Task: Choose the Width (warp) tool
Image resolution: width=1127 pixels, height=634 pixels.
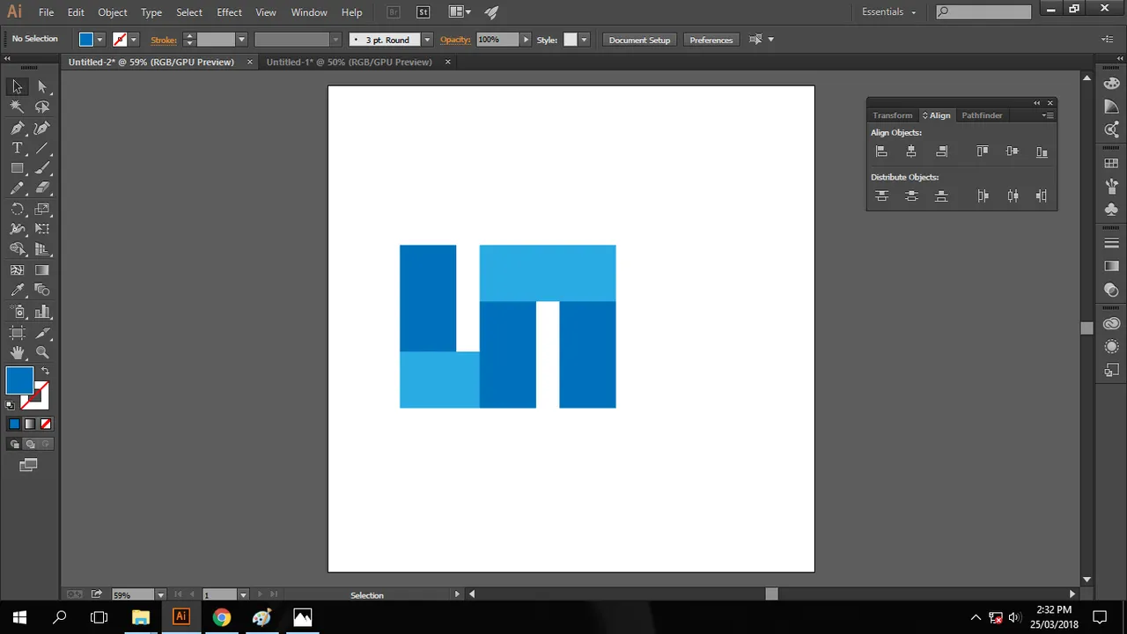Action: click(17, 229)
